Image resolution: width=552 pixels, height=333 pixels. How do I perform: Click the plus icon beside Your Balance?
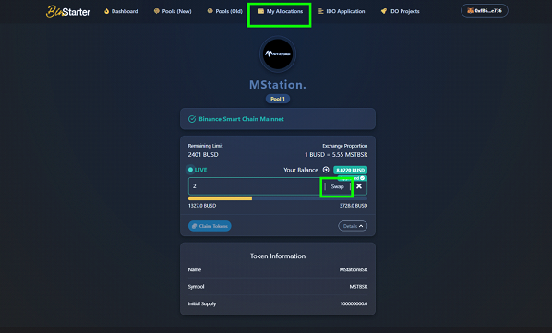click(326, 170)
